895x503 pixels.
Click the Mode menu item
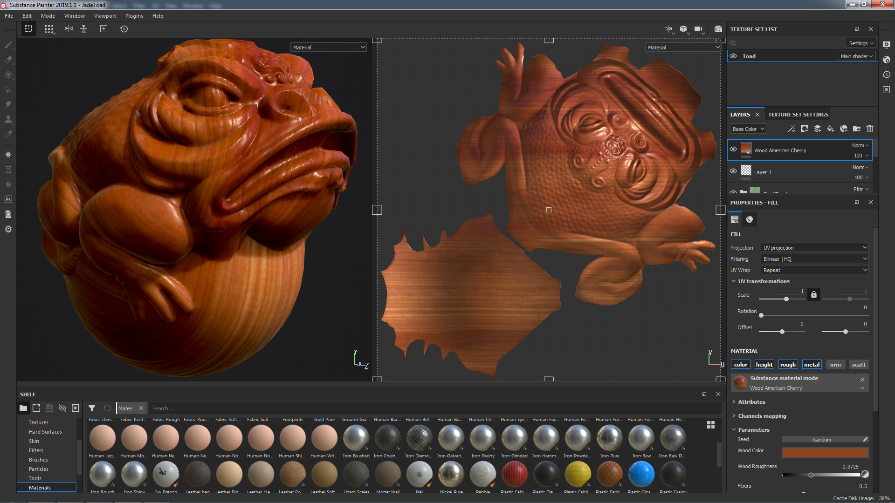tap(48, 16)
